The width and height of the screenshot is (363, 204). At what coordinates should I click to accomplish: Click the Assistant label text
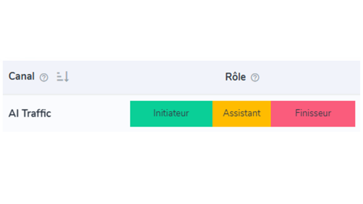click(242, 113)
